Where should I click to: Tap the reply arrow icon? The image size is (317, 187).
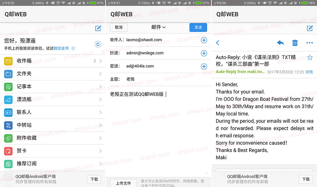(x=280, y=43)
